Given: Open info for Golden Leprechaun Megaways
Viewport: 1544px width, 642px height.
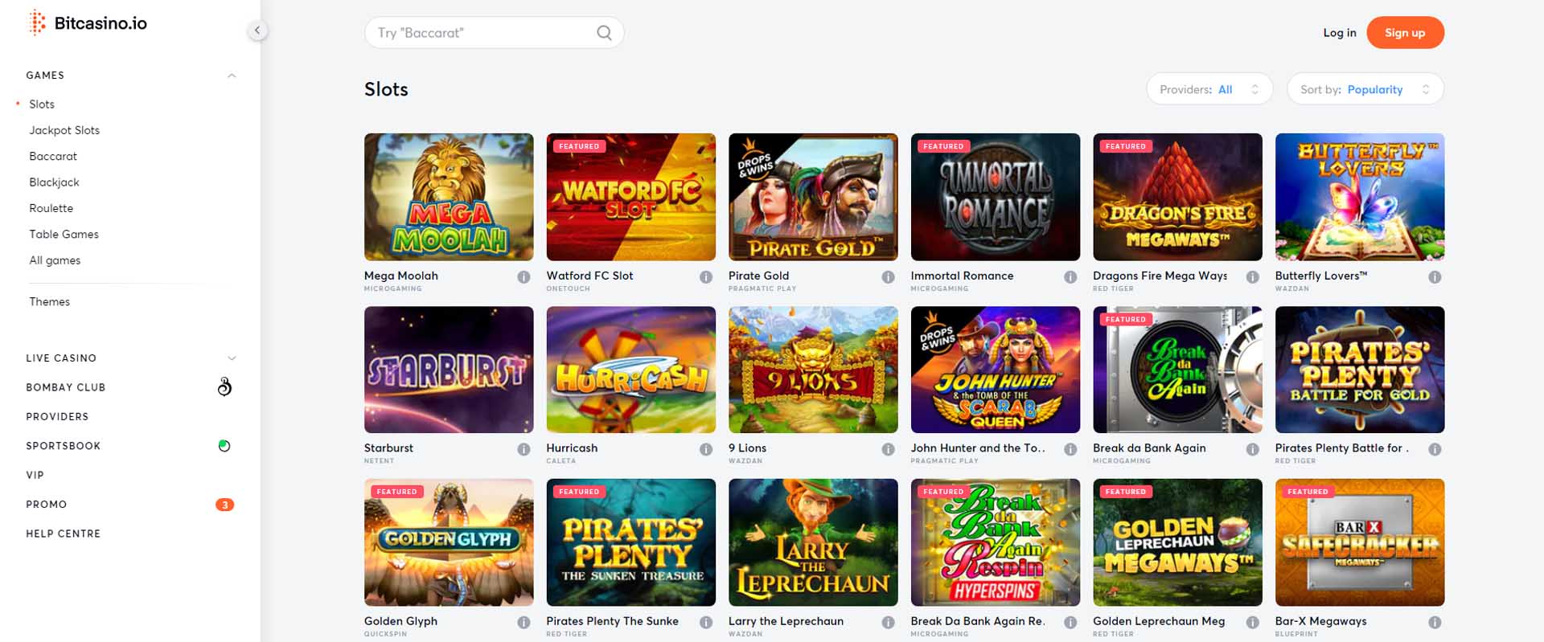Looking at the screenshot, I should [1252, 623].
